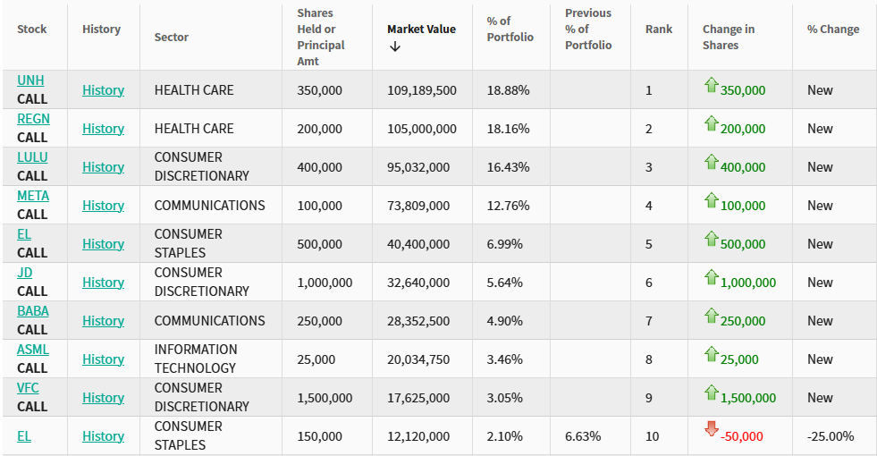This screenshot has width=877, height=456.
Task: Click green increase arrow in LULU row
Action: 712,163
